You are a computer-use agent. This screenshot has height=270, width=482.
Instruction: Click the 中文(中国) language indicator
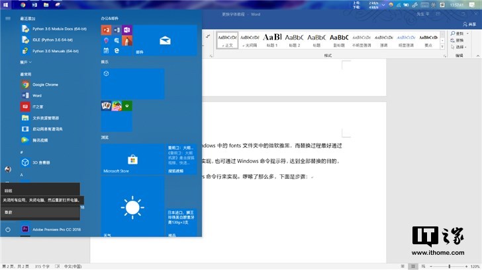coord(73,266)
